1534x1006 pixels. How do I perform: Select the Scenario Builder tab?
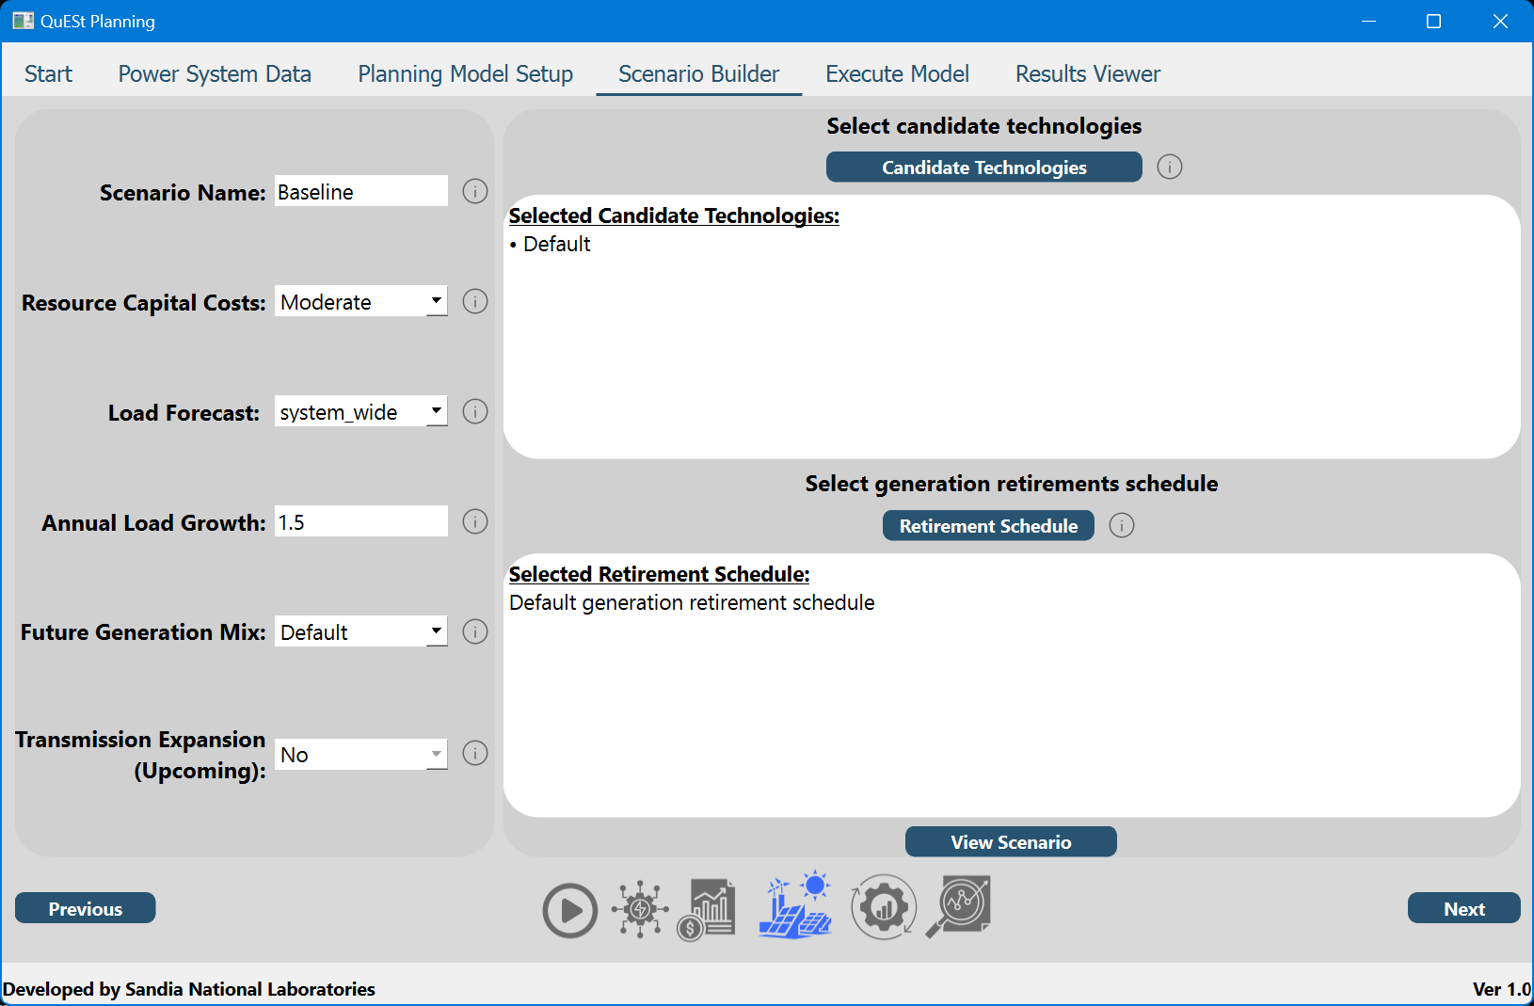pyautogui.click(x=699, y=74)
